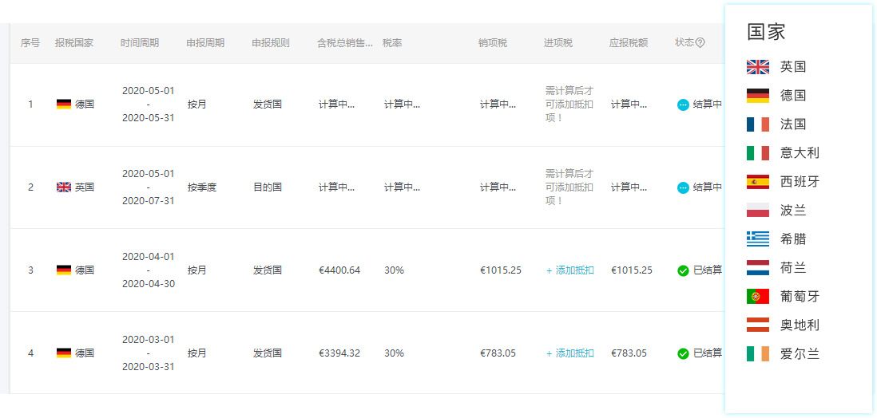This screenshot has width=877, height=418.
Task: Click the 30% tax rate in row 4
Action: pos(394,353)
